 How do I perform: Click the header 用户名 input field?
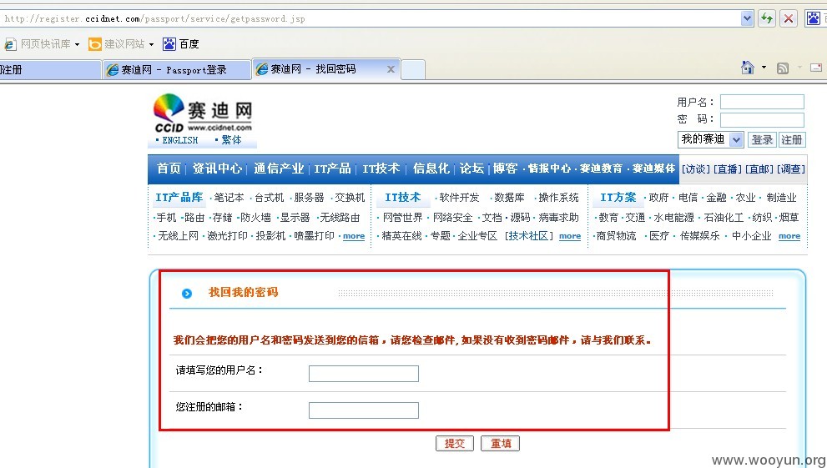click(762, 102)
